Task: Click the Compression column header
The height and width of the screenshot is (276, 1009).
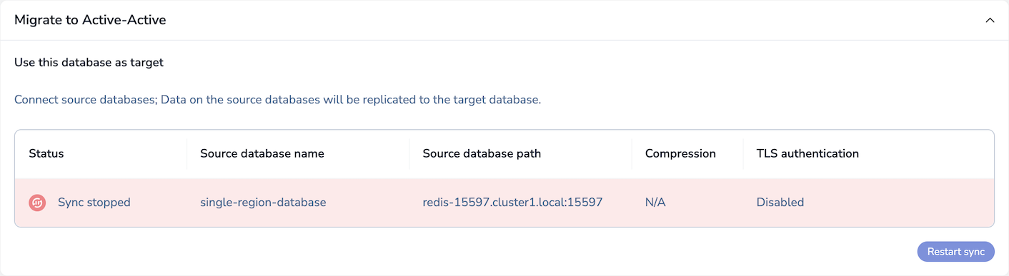Action: 680,153
